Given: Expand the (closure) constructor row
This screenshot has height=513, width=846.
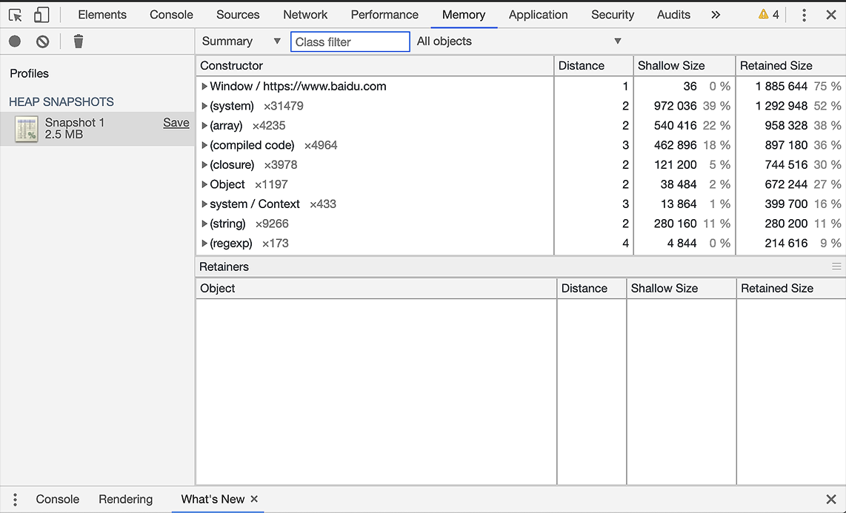Looking at the screenshot, I should (204, 165).
